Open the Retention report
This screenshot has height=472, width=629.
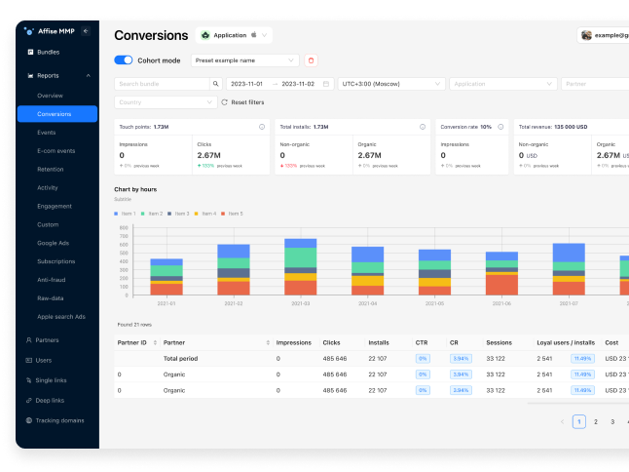tap(52, 169)
